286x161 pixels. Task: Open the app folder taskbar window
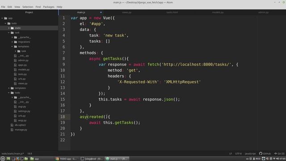(x=35, y=159)
